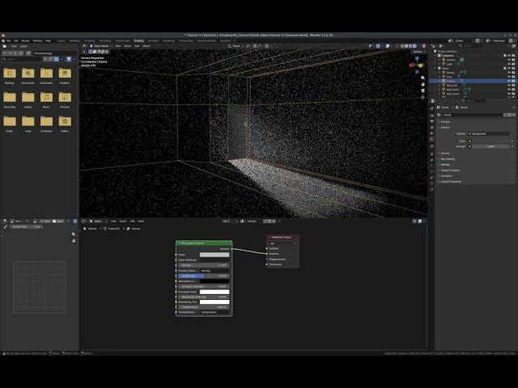Expand the Ray Visibility panel
This screenshot has height=388, width=518.
click(x=448, y=159)
